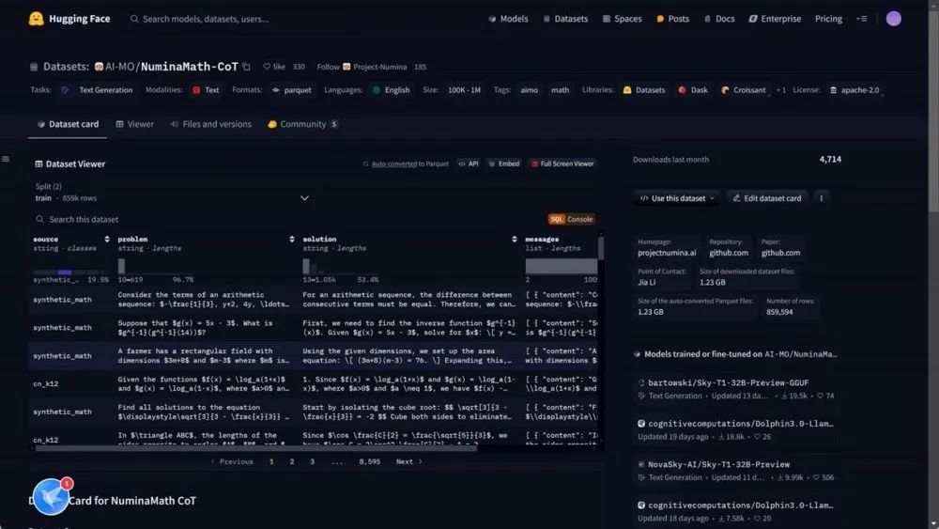Viewport: 939px width, 529px height.
Task: Open Spaces in the top navigation
Action: (622, 19)
